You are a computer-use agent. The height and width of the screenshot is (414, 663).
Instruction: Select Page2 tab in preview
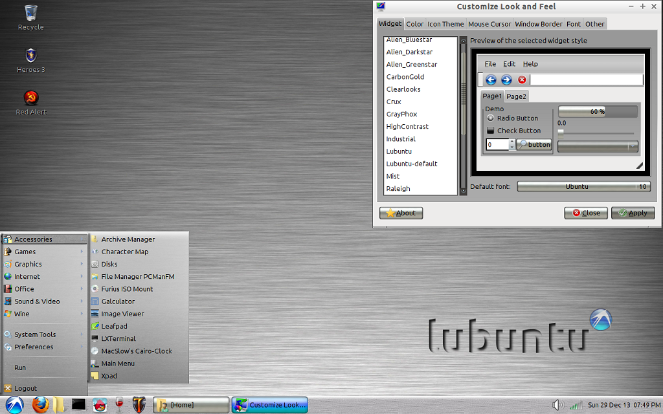click(x=516, y=96)
